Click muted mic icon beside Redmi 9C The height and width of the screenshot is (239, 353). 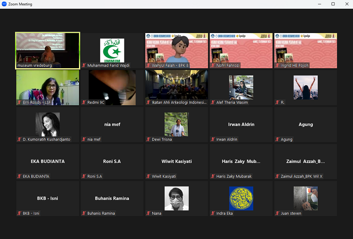(84, 103)
